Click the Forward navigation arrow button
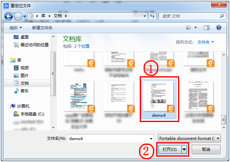The height and width of the screenshot is (162, 230). pyautogui.click(x=18, y=16)
